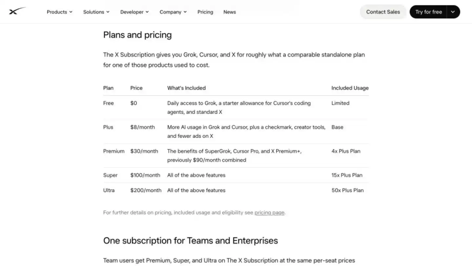Click the $0 price cell
Screen dimensions: 472x266
coord(133,103)
